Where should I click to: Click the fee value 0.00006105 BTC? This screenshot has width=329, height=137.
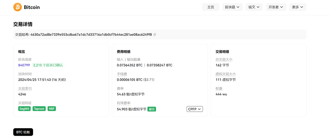click(129, 80)
